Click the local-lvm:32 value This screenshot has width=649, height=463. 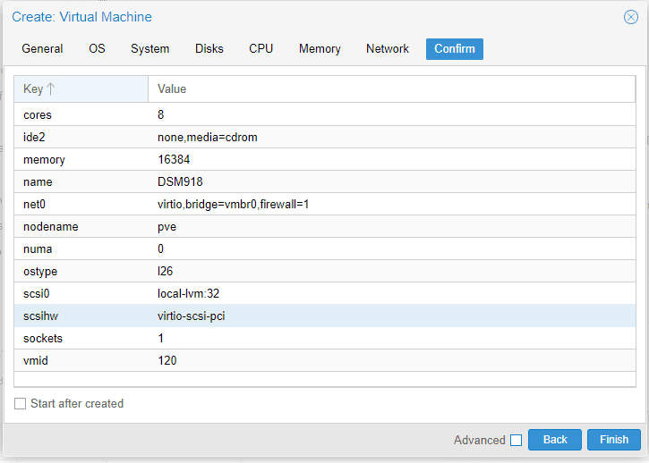[x=188, y=293]
